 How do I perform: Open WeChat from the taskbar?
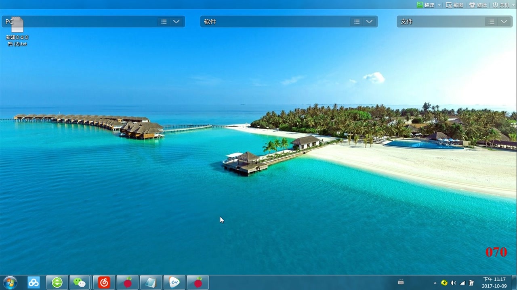80,282
